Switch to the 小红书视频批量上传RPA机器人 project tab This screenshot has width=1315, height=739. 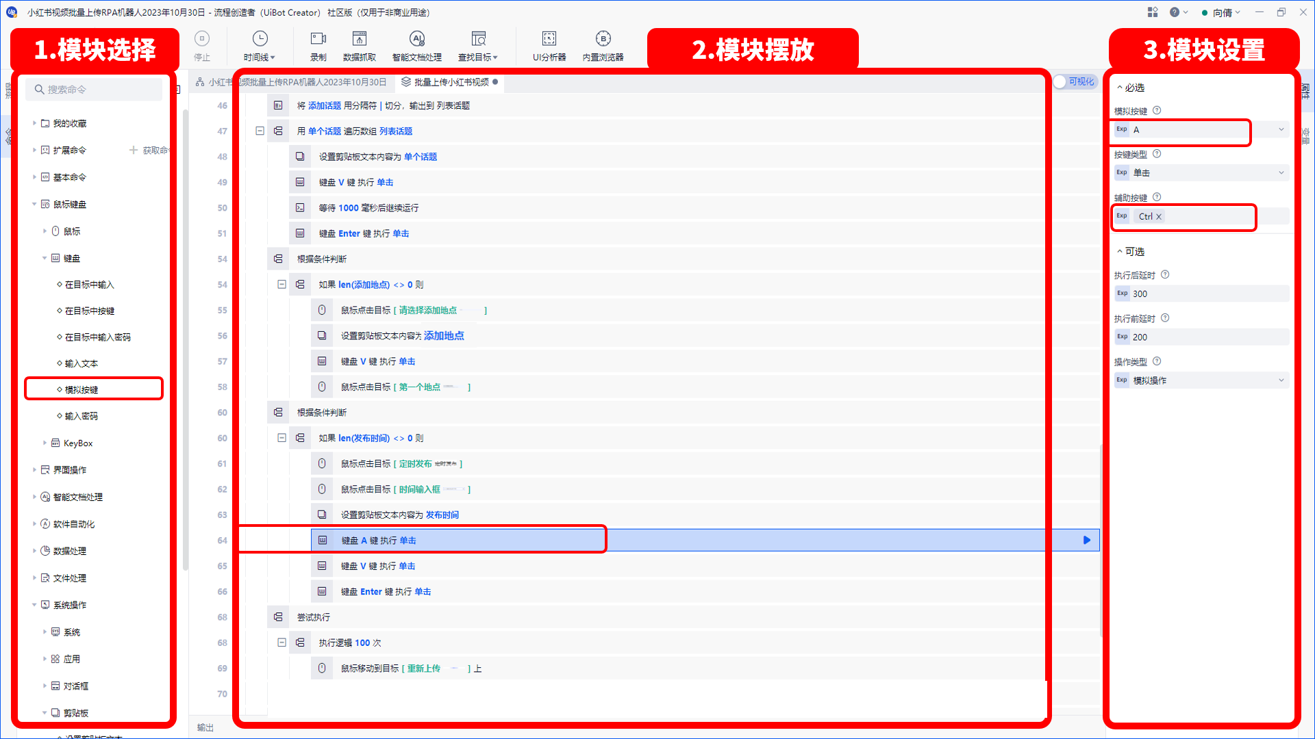[291, 82]
